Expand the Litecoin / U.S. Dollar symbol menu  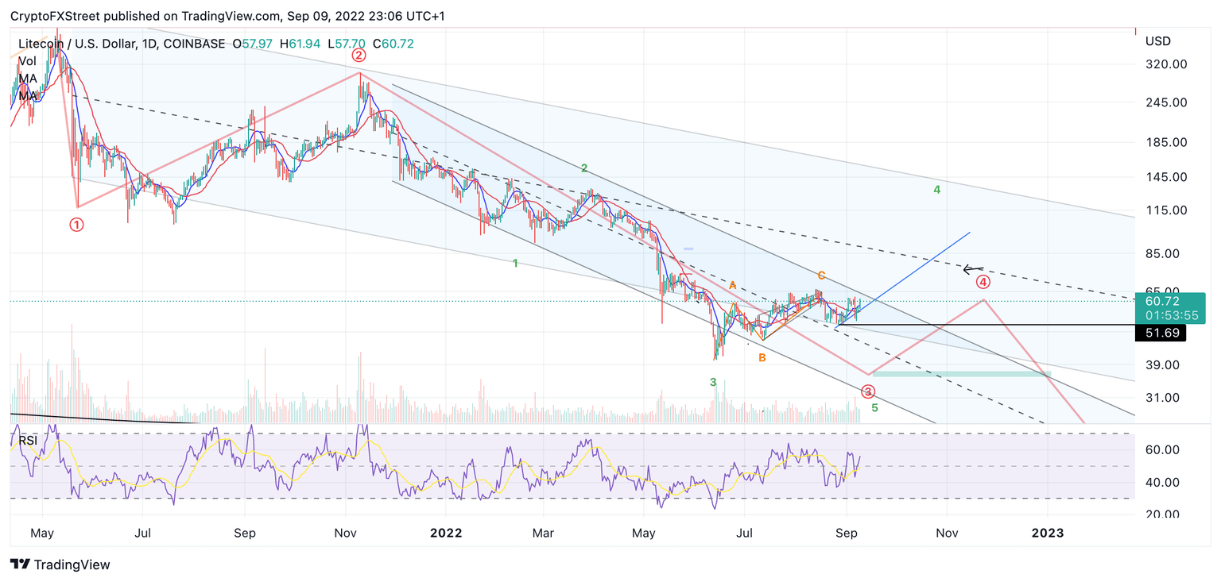point(79,44)
